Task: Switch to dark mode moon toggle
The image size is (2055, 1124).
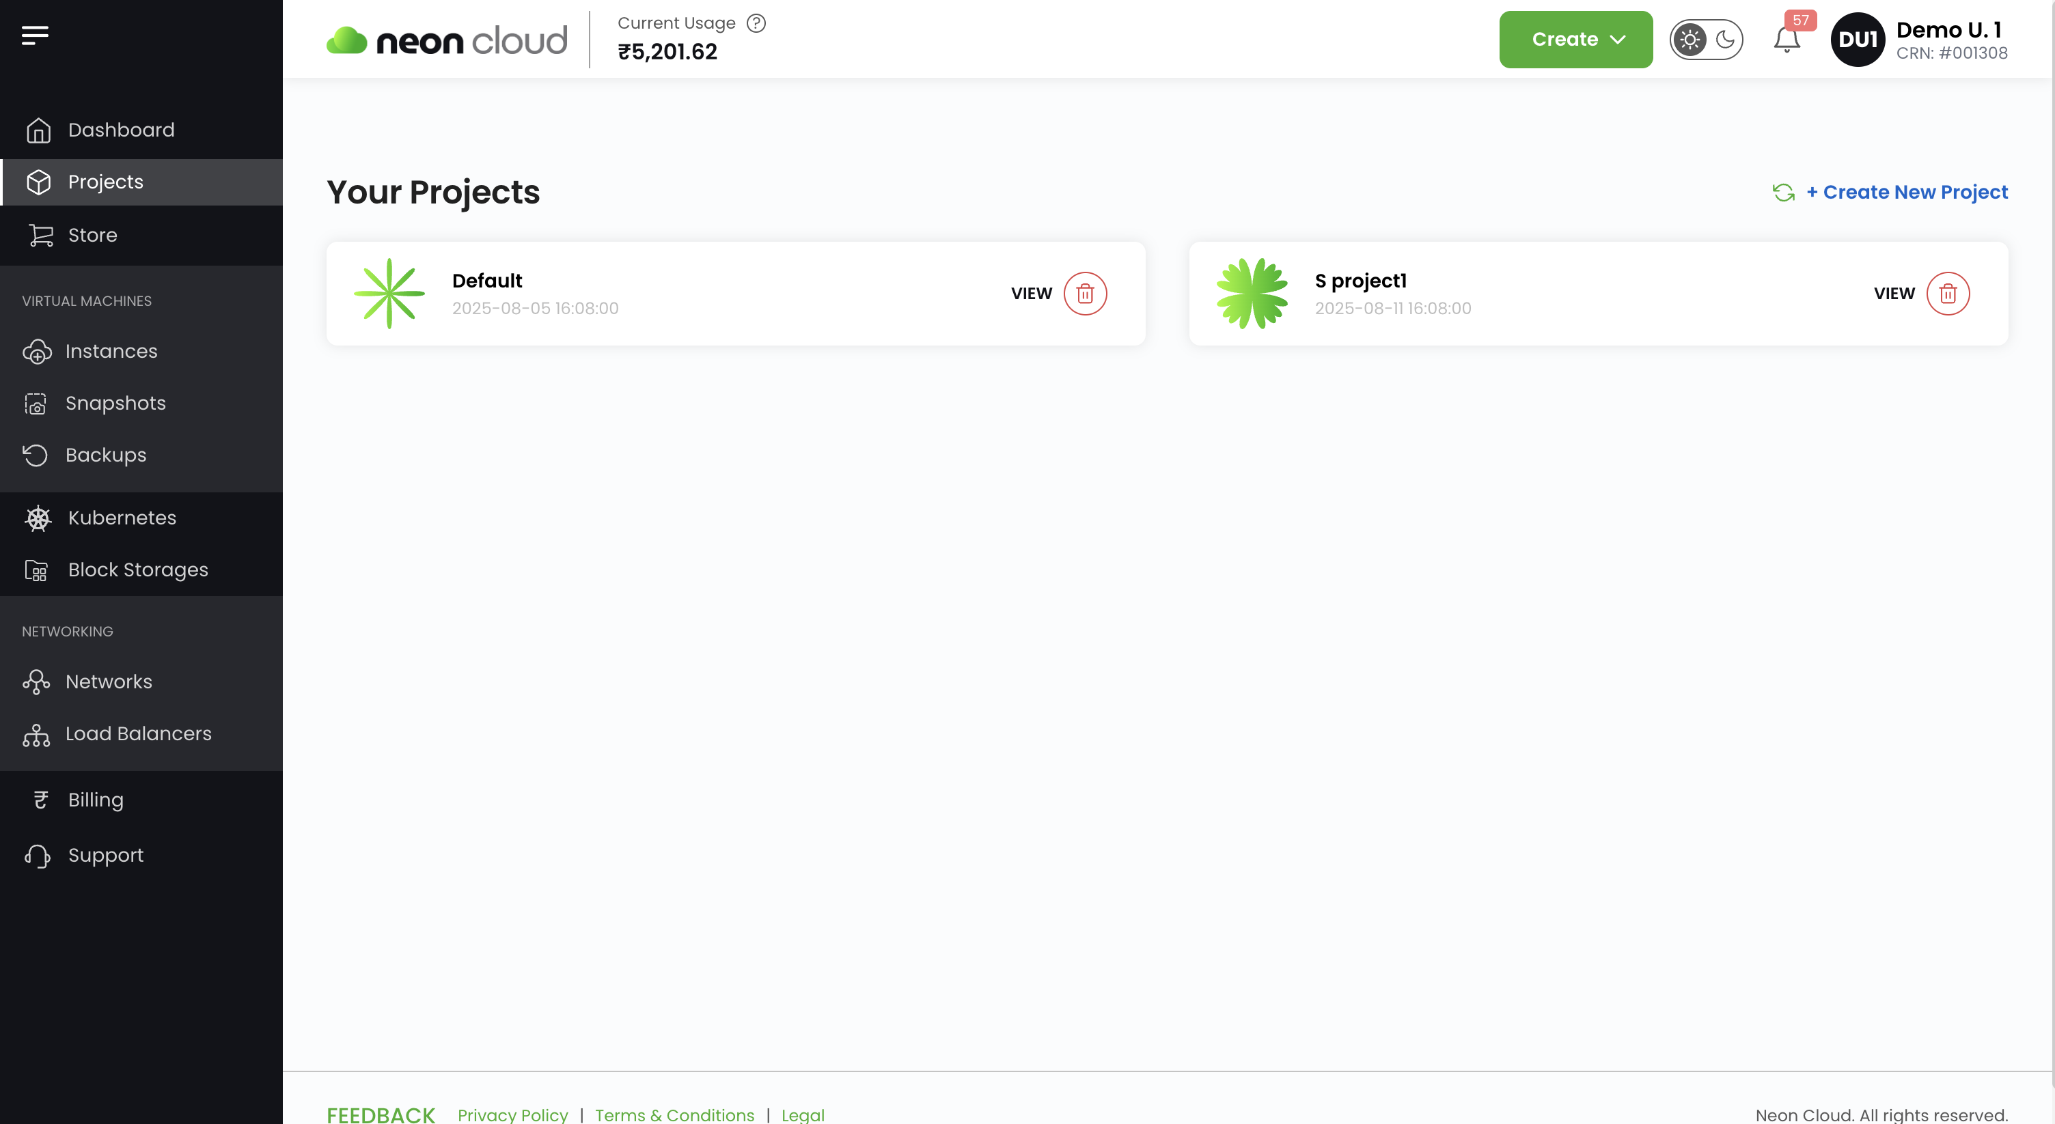Action: pos(1725,40)
